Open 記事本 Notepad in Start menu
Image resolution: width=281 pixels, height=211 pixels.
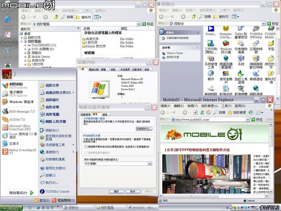coord(11,144)
